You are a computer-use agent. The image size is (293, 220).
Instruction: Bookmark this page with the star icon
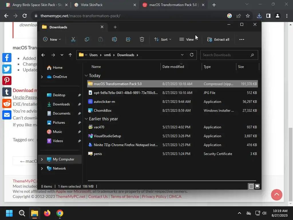[248, 16]
